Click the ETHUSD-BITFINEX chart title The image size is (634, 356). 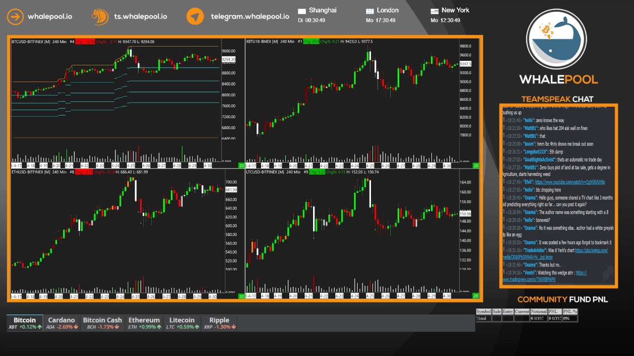point(31,172)
